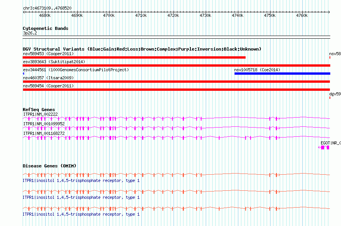Select the ITPR1 NM_002222 gene model glyph
The height and width of the screenshot is (226, 341).
176,118
